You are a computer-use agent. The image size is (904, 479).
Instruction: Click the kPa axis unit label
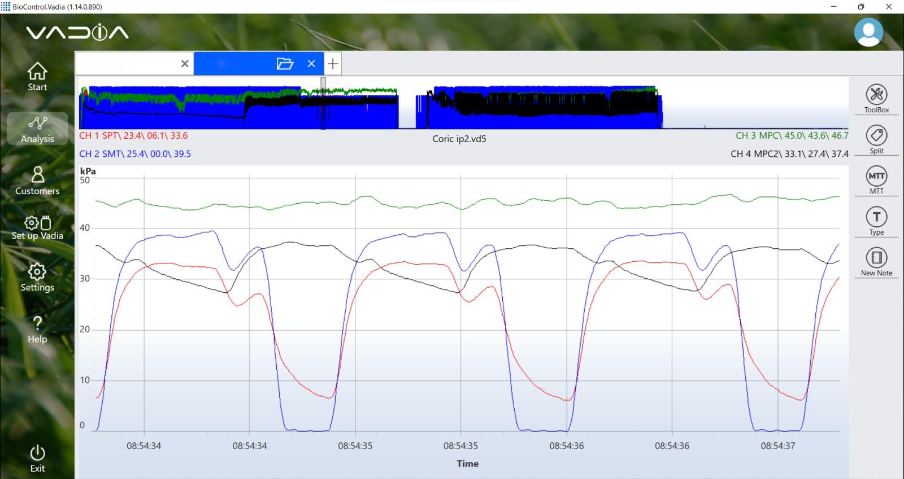88,171
